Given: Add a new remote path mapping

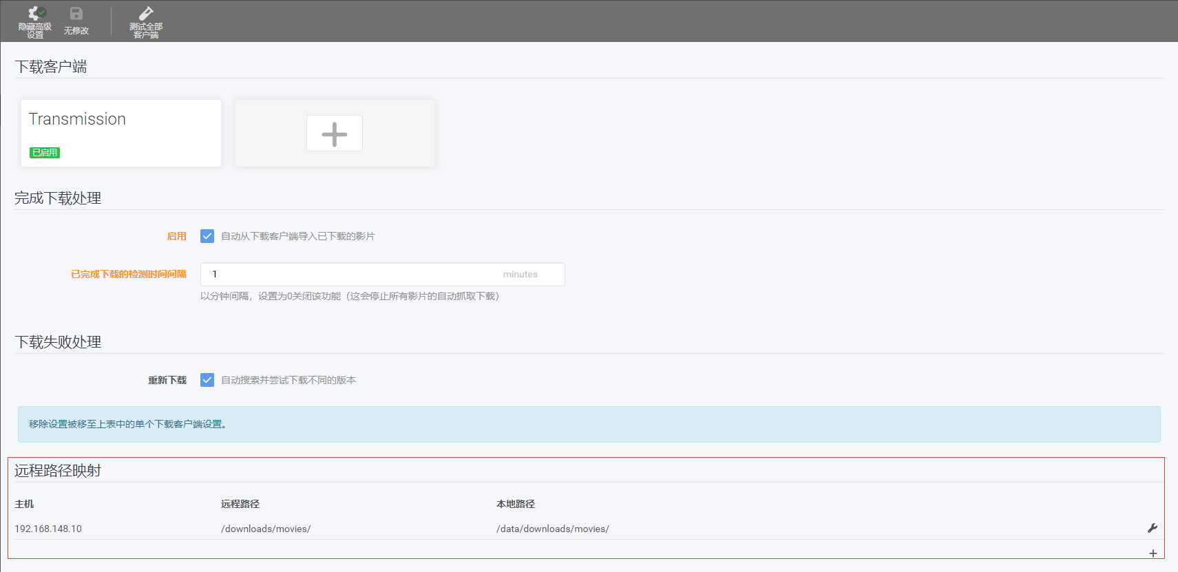Looking at the screenshot, I should [1153, 553].
